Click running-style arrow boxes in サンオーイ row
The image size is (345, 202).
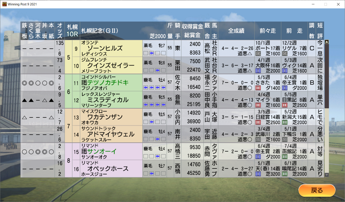pyautogui.click(x=155, y=156)
